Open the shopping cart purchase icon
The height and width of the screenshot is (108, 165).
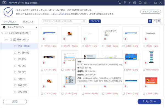pyautogui.click(x=120, y=3)
